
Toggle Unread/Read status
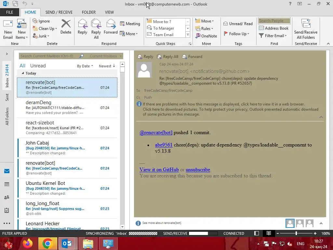[238, 23]
